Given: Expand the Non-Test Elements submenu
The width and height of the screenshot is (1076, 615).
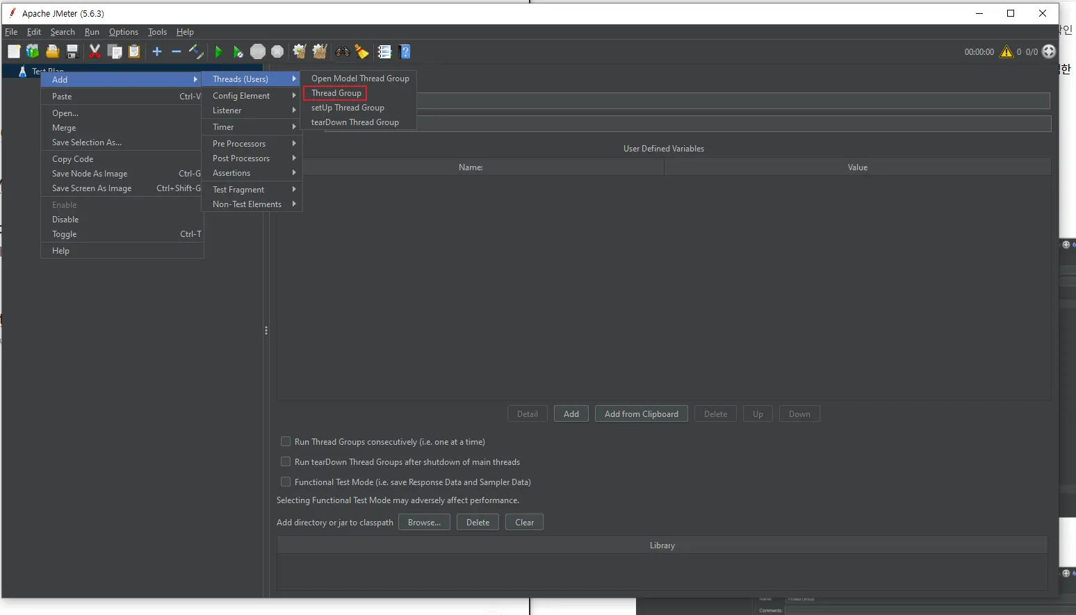Looking at the screenshot, I should pos(252,204).
